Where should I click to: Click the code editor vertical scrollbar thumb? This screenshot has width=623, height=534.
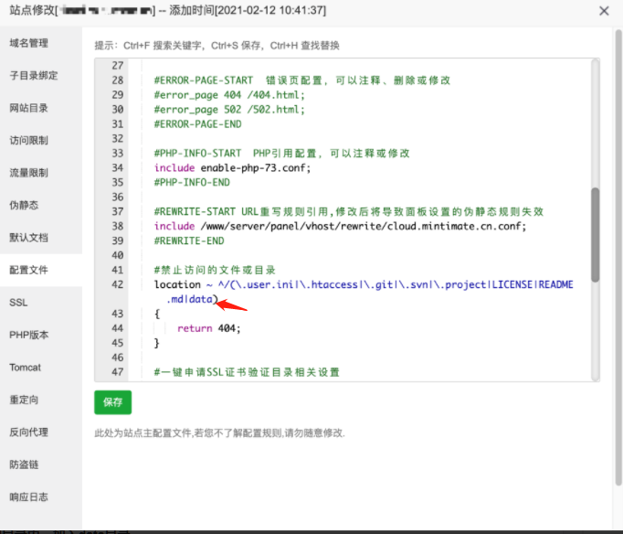click(595, 235)
